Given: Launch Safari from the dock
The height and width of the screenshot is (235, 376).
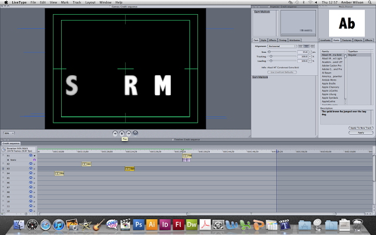Looking at the screenshot, I should click(46, 225).
